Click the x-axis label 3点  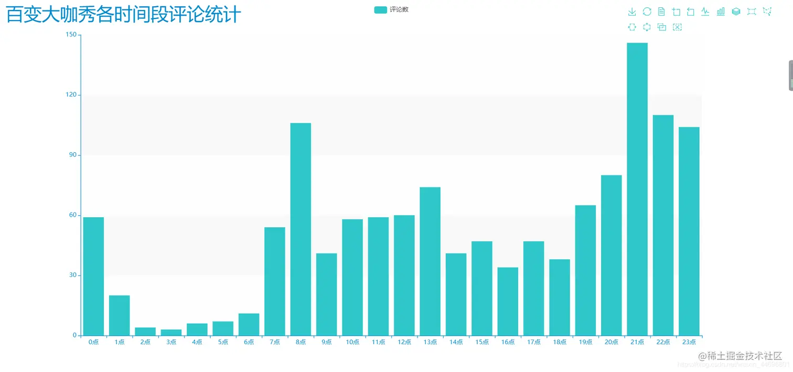tap(171, 342)
